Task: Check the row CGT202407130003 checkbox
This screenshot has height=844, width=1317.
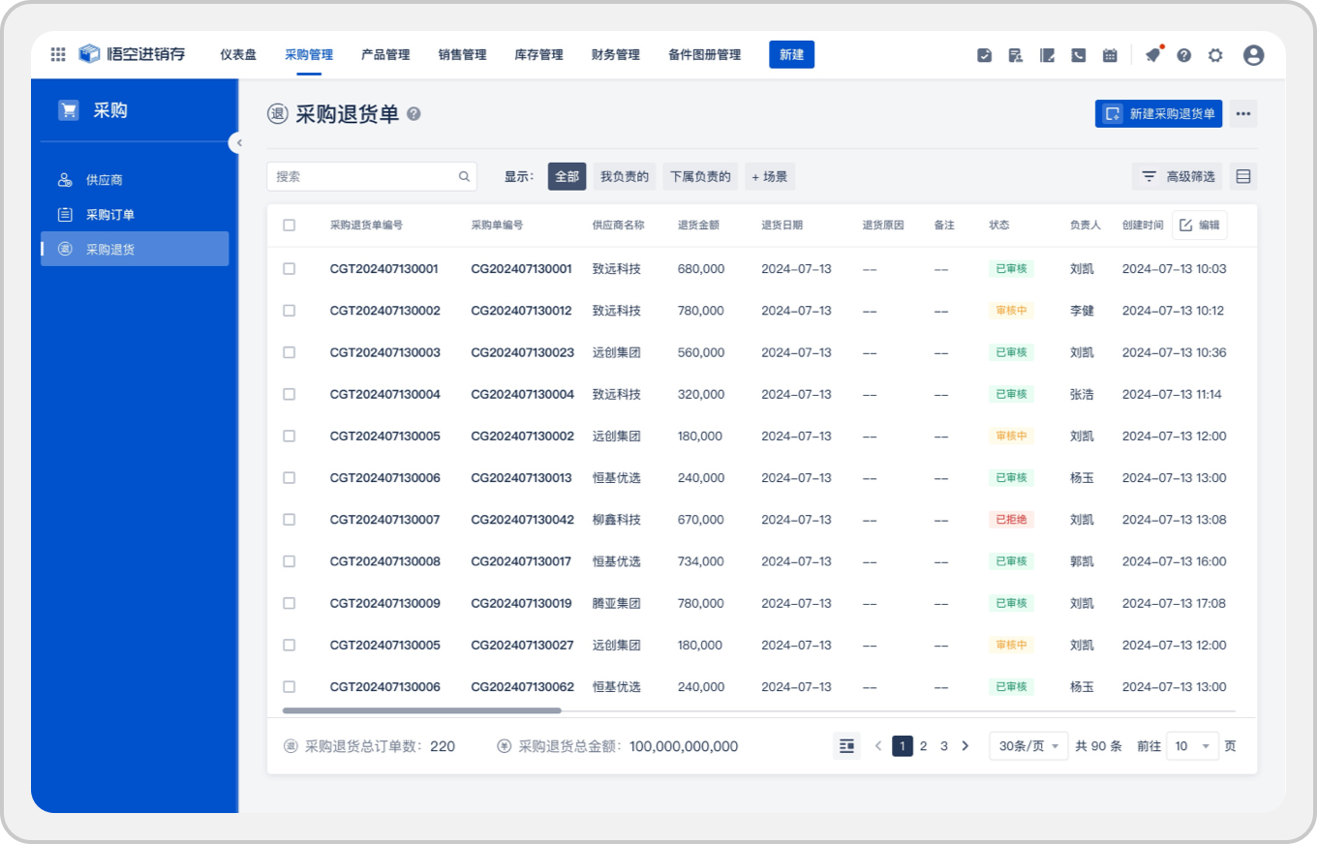Action: pyautogui.click(x=289, y=352)
